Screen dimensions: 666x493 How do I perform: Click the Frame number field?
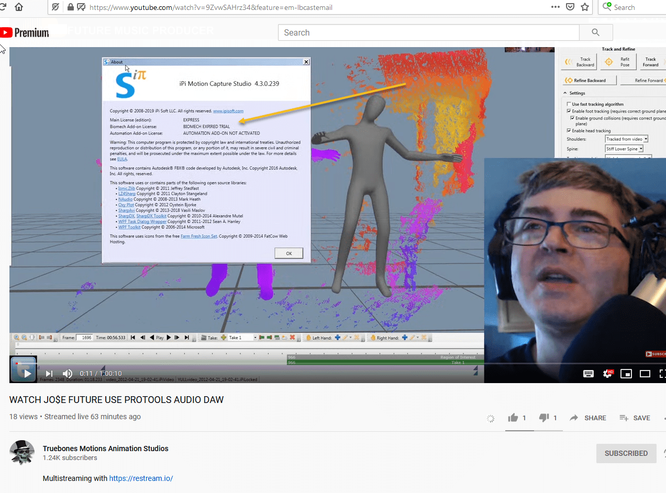point(84,338)
